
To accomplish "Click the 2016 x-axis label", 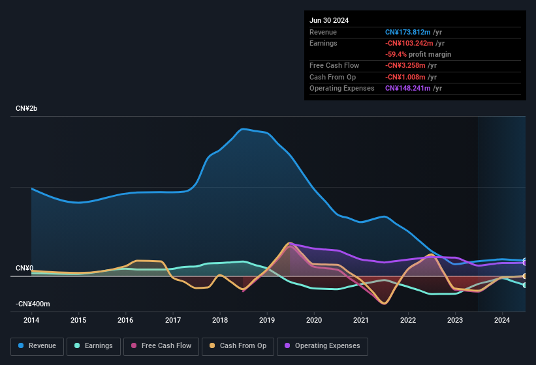I will pos(125,320).
